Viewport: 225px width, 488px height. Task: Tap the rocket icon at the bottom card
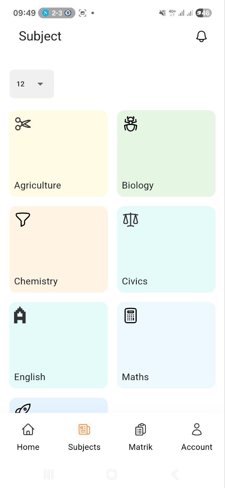[23, 408]
